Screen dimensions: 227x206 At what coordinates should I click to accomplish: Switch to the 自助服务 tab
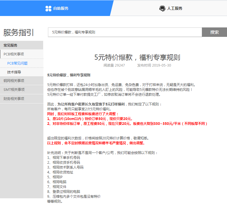click(x=61, y=8)
